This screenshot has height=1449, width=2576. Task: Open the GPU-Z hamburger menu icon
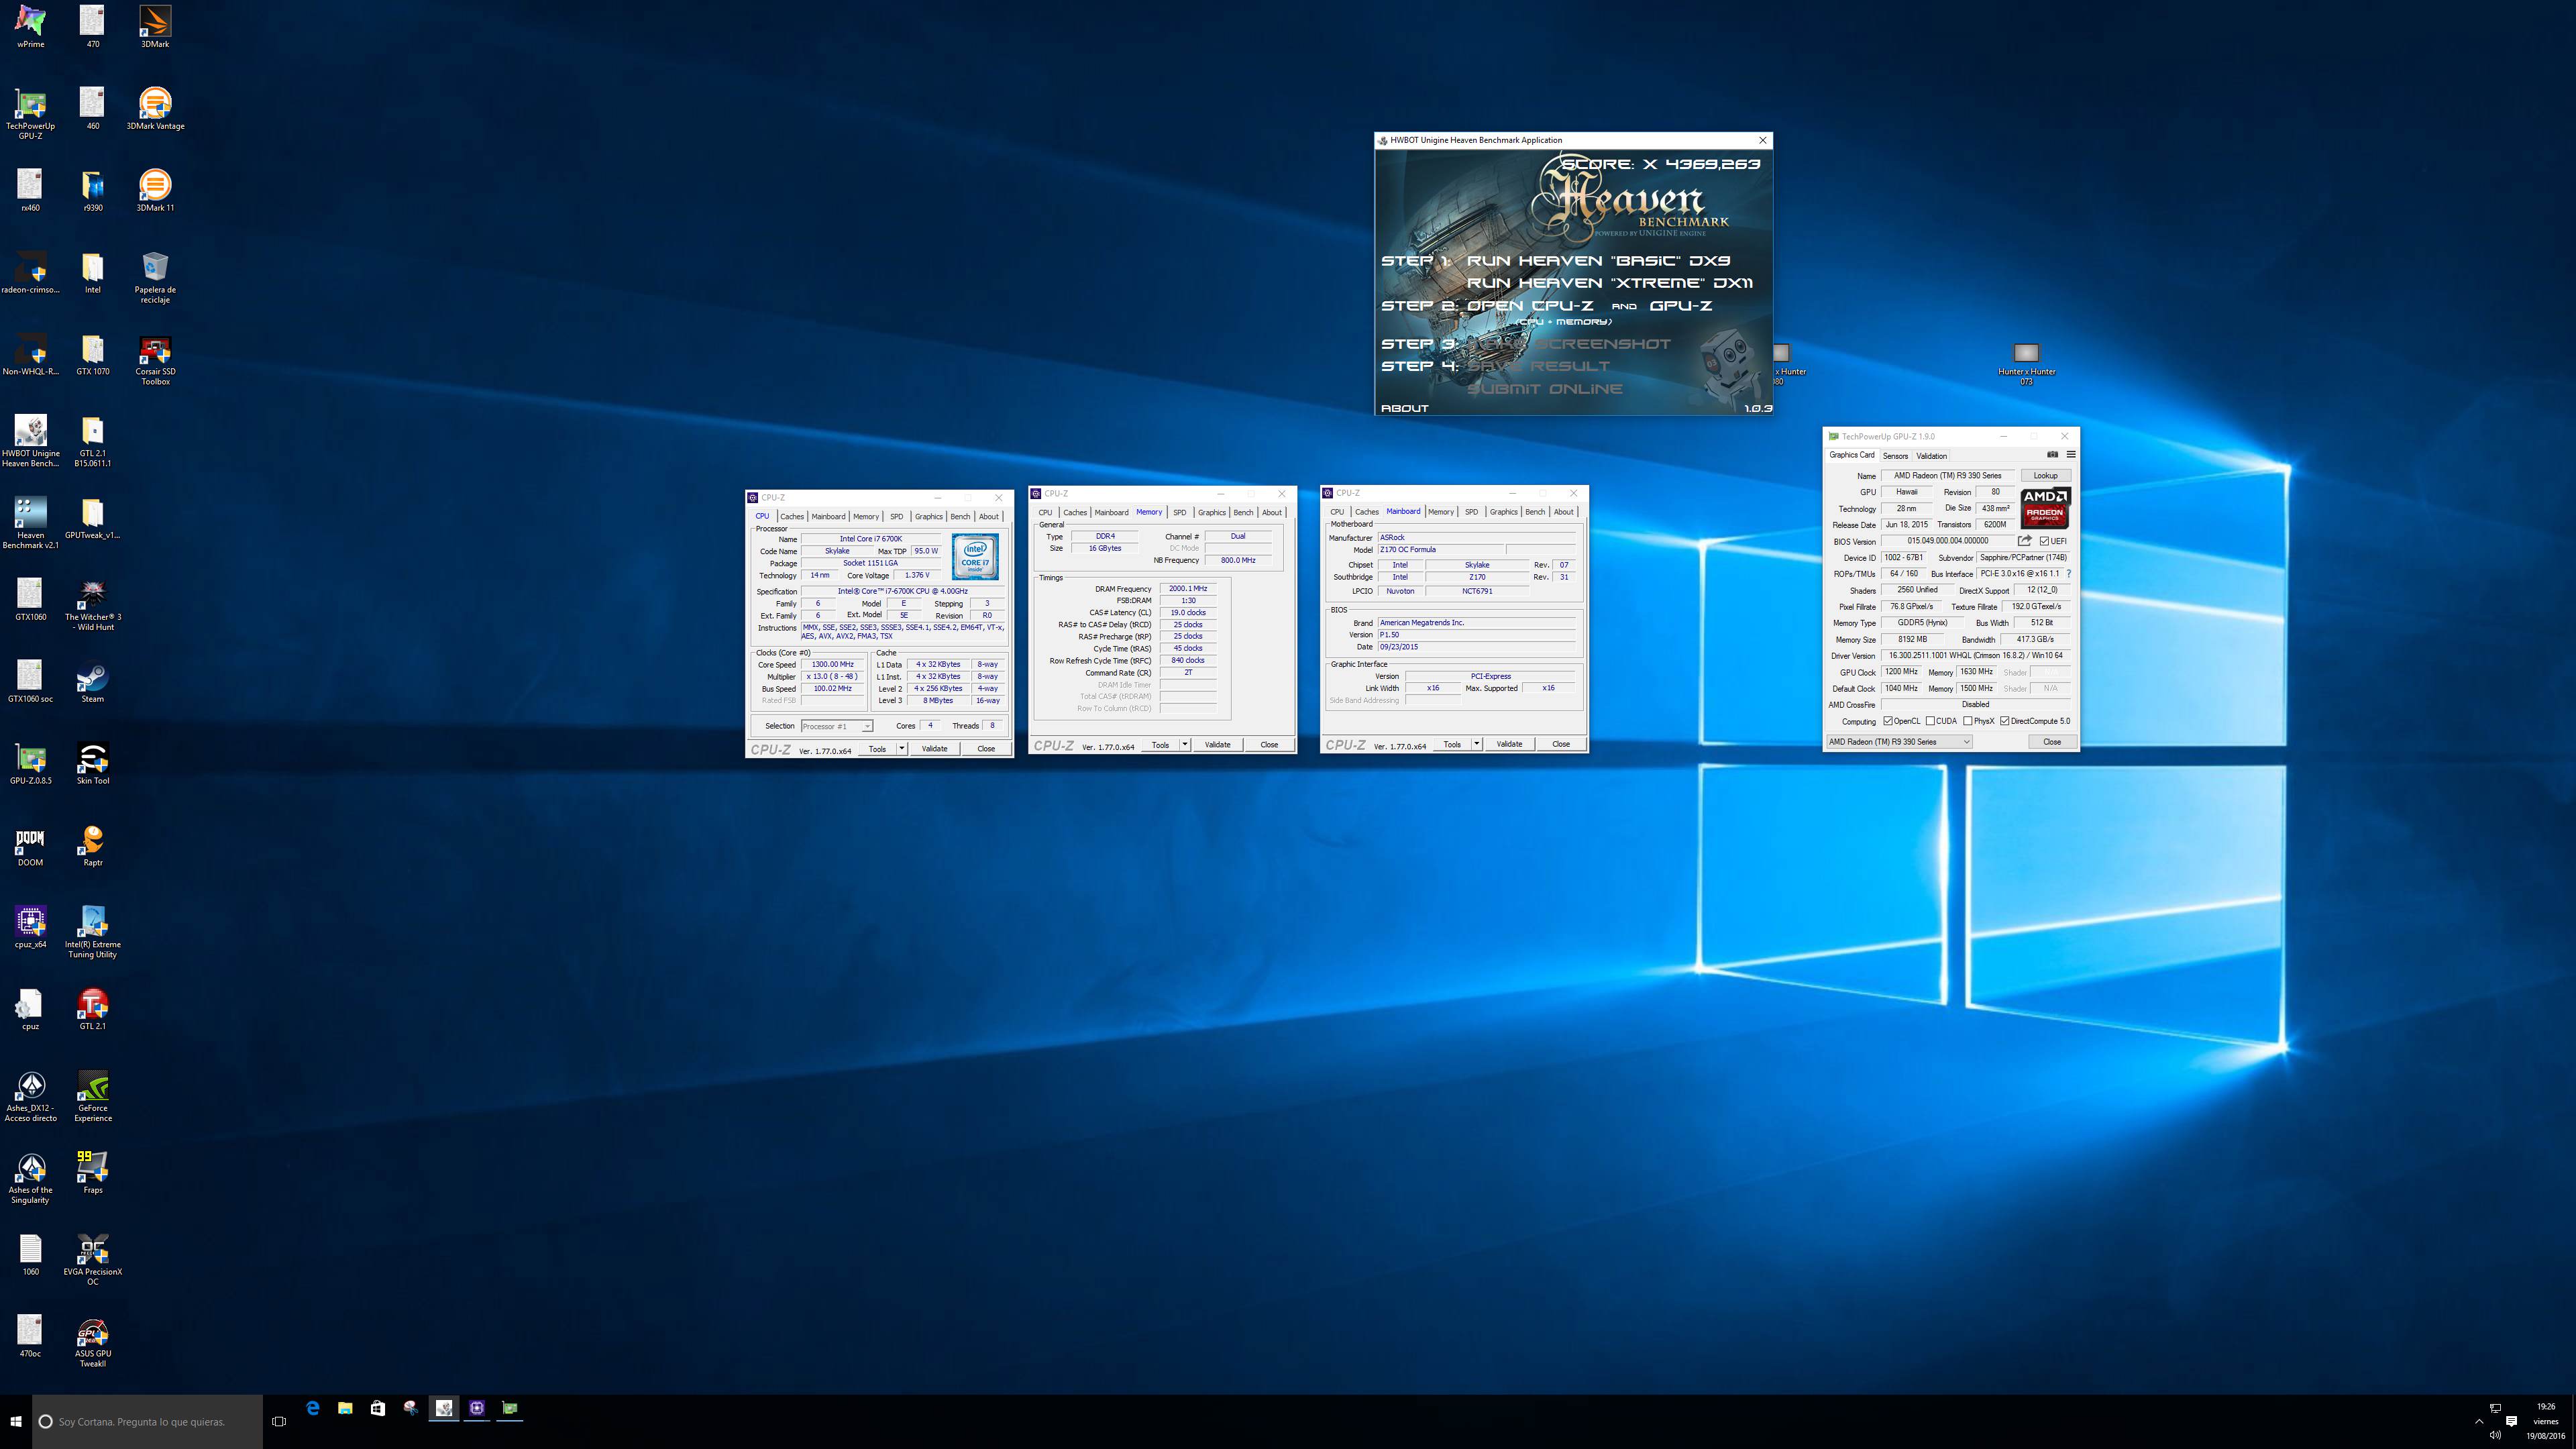tap(2071, 455)
